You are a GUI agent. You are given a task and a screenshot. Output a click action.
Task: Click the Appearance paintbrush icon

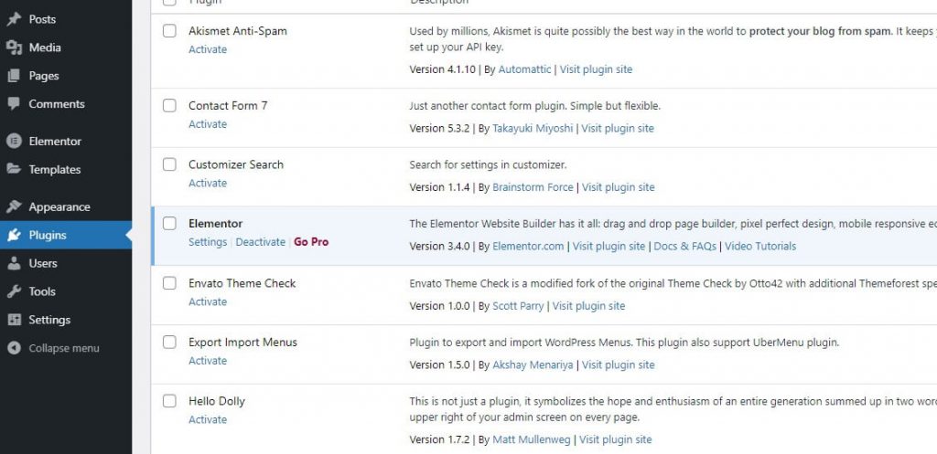(14, 207)
